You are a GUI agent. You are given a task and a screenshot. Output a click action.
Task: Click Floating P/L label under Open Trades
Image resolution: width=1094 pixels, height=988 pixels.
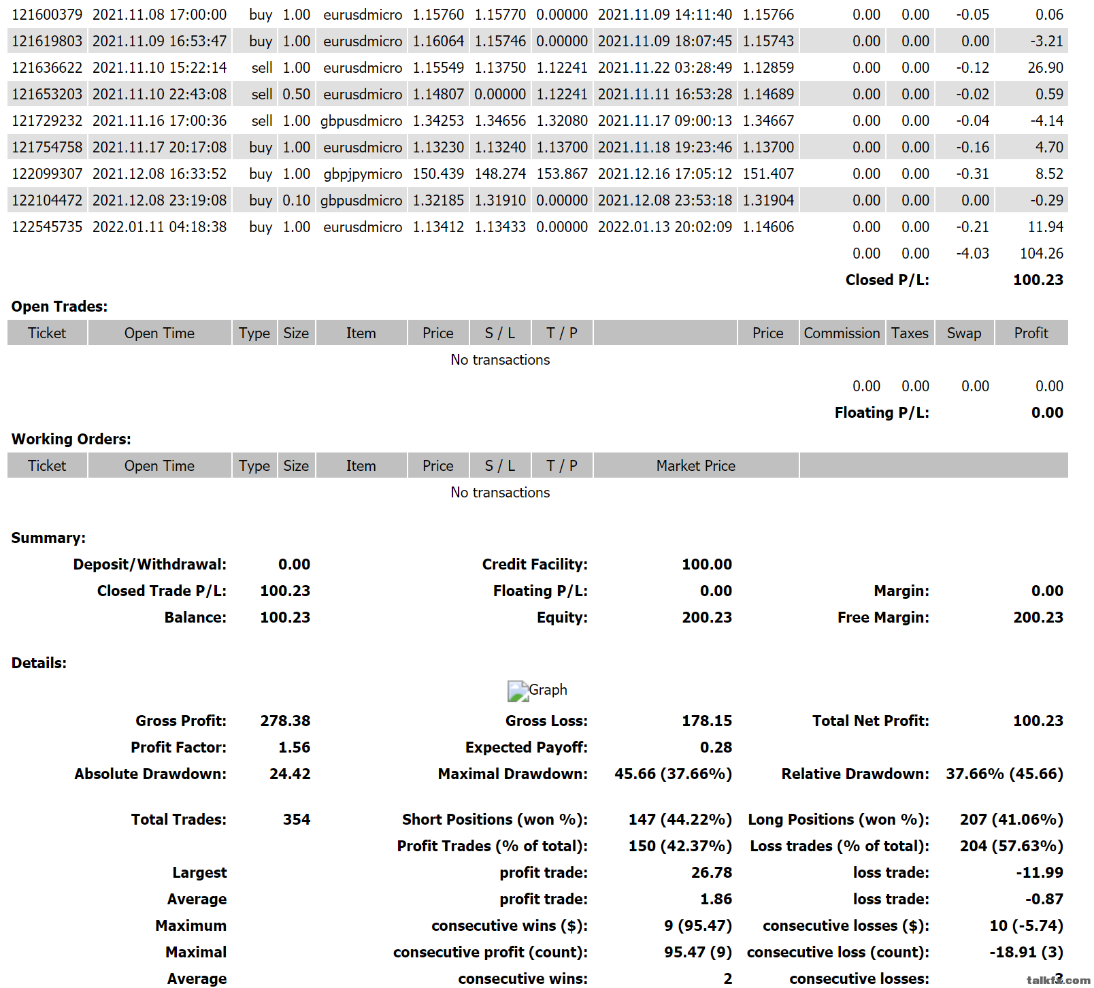click(882, 412)
